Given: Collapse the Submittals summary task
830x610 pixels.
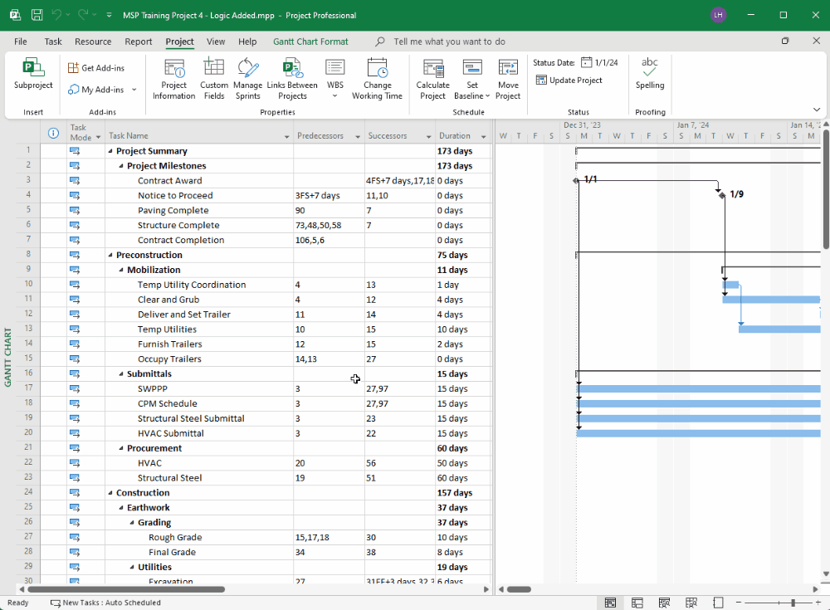Looking at the screenshot, I should coord(121,373).
